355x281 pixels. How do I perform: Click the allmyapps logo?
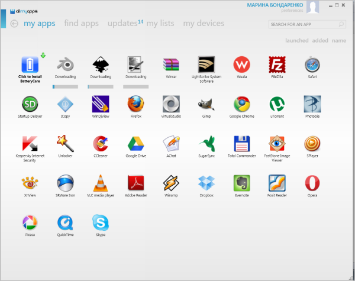pyautogui.click(x=24, y=11)
